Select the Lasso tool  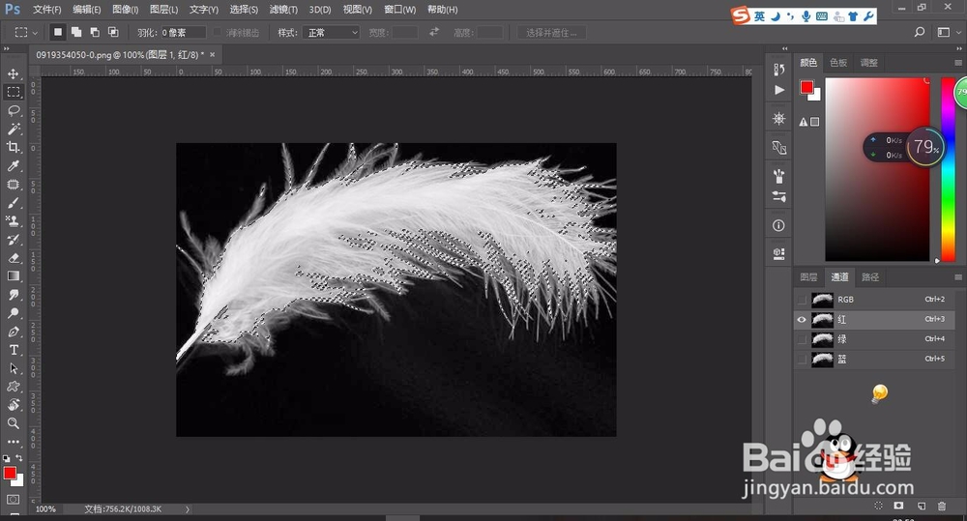13,110
